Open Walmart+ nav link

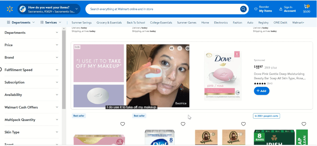coord(298,23)
